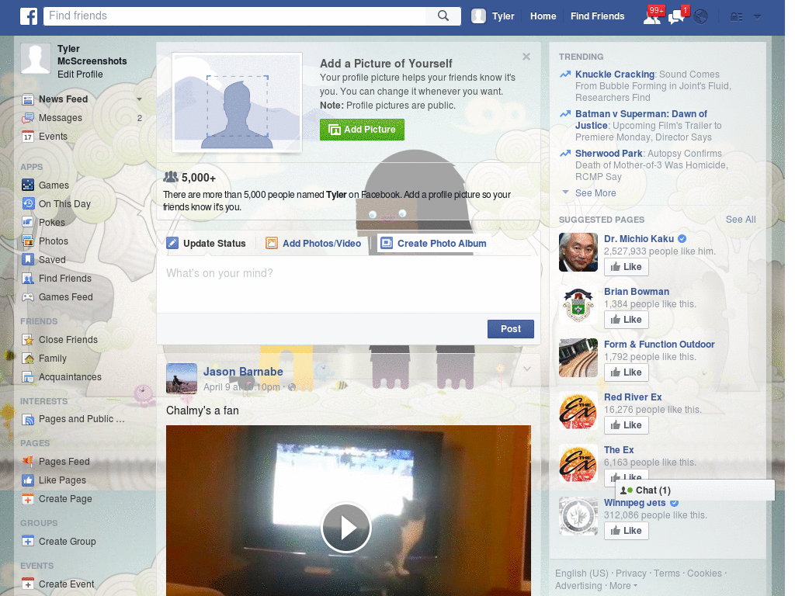Open the Pages Feed icon
The width and height of the screenshot is (795, 596).
coord(28,462)
